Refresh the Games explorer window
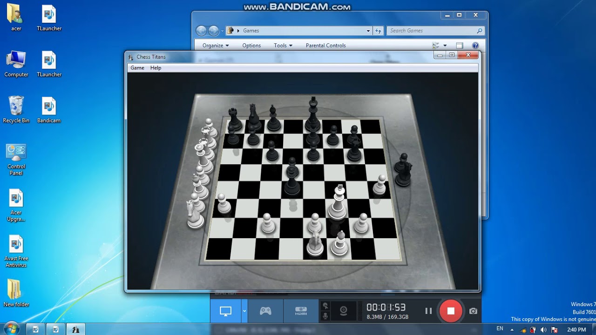The image size is (596, 335). coord(378,31)
